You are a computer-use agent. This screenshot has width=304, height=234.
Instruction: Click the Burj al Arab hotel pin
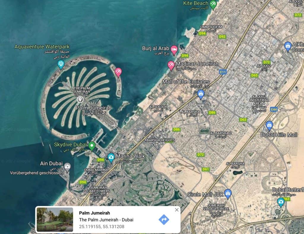pyautogui.click(x=174, y=50)
